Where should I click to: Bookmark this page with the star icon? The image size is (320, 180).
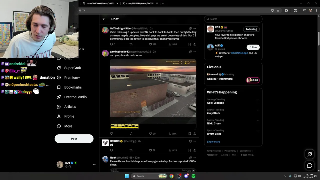[x=278, y=10]
